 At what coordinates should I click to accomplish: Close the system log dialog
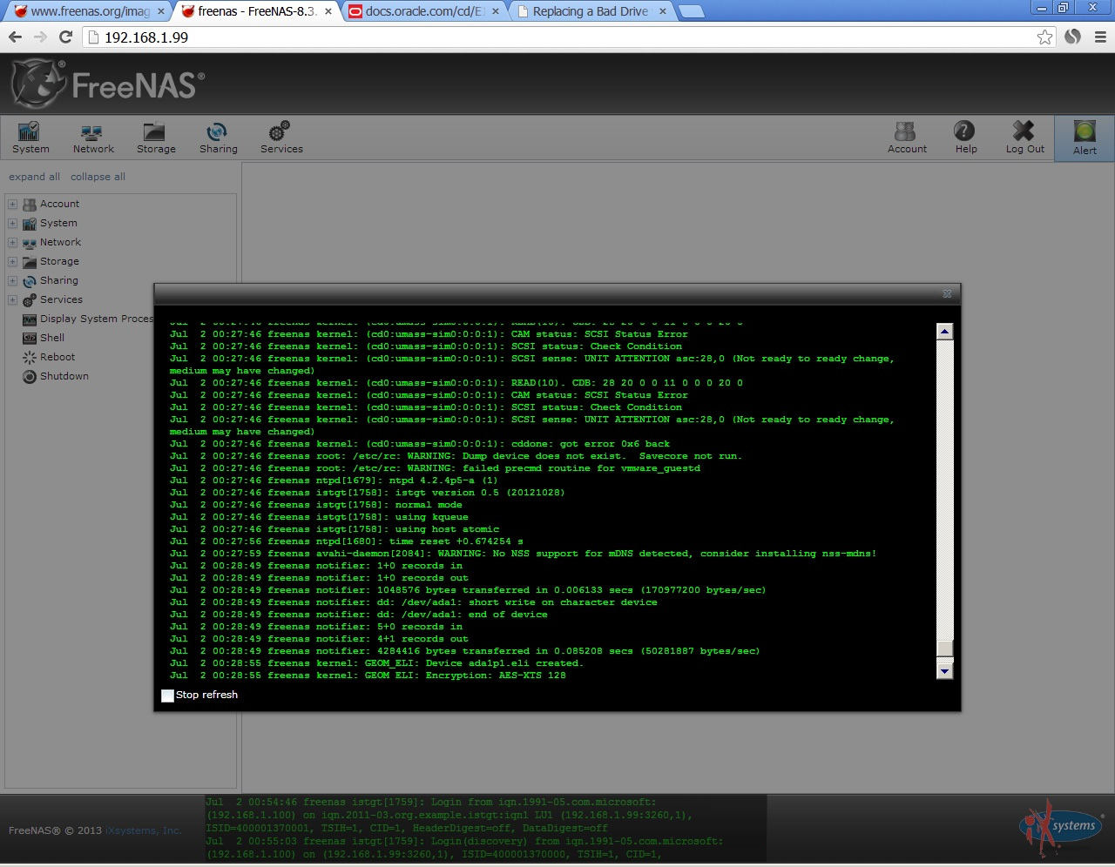947,294
